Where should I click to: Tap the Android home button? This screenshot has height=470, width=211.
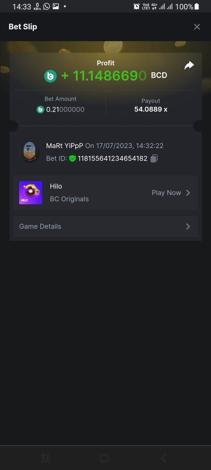(x=104, y=458)
